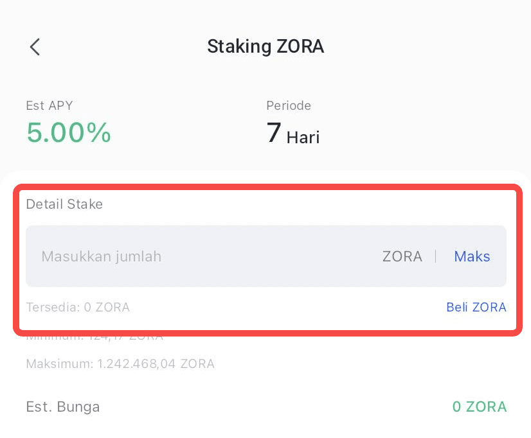Click the 1.242.468,04 ZORA maximum amount

tap(156, 364)
